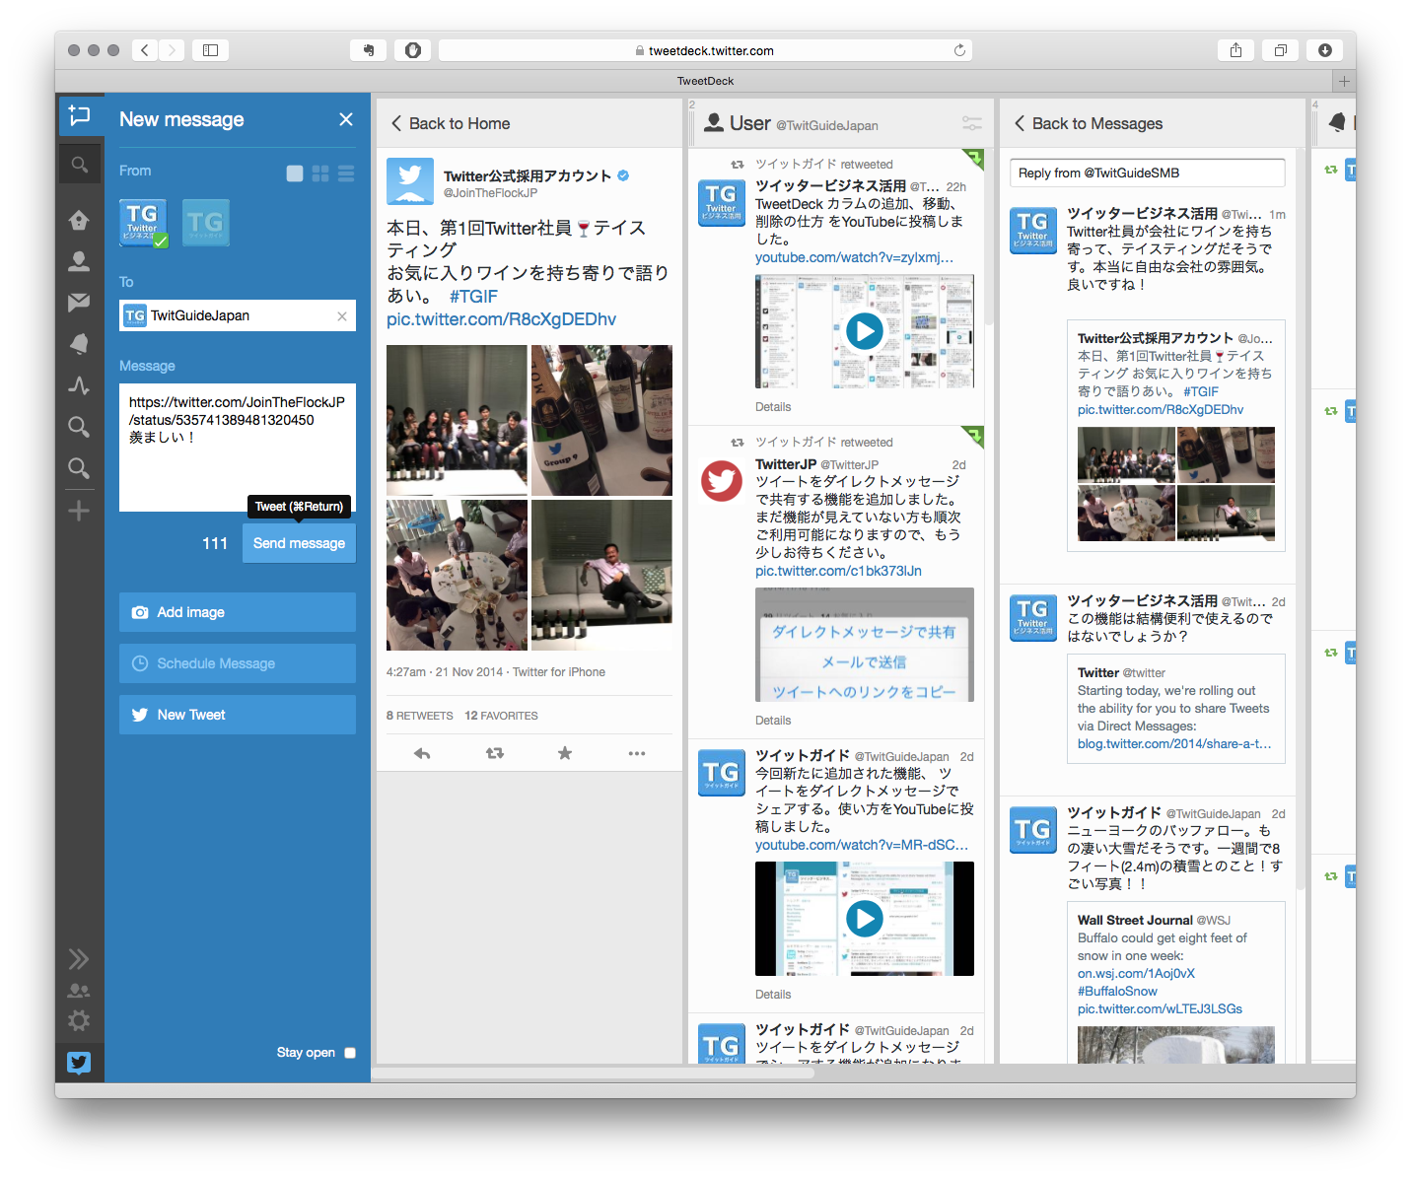Open group photo thumbnail in tweet detail
1411x1177 pixels.
tap(457, 420)
